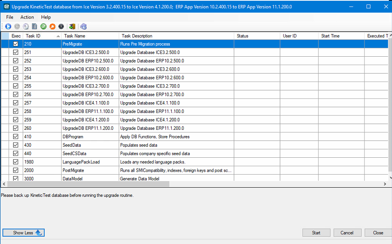Viewport: 392px width, 244px height.
Task: Sort by the Task Description column header
Action: click(177, 36)
